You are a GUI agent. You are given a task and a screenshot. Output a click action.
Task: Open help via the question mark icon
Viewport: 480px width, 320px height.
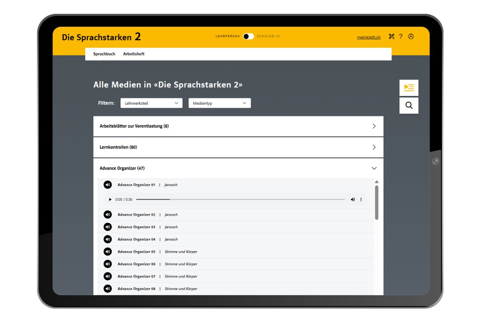coord(401,36)
